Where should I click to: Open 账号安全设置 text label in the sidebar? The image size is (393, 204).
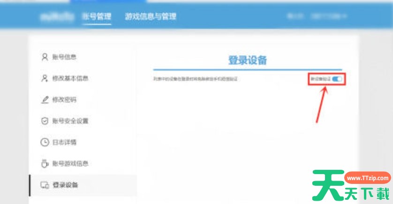(70, 121)
